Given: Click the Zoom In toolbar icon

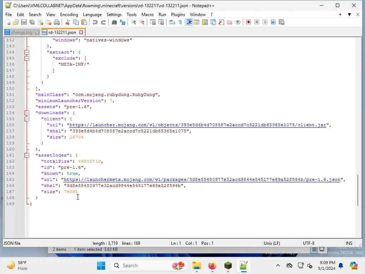Looking at the screenshot, I should (x=133, y=22).
